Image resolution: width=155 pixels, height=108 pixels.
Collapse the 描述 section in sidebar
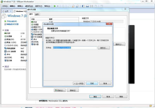pos(3,67)
